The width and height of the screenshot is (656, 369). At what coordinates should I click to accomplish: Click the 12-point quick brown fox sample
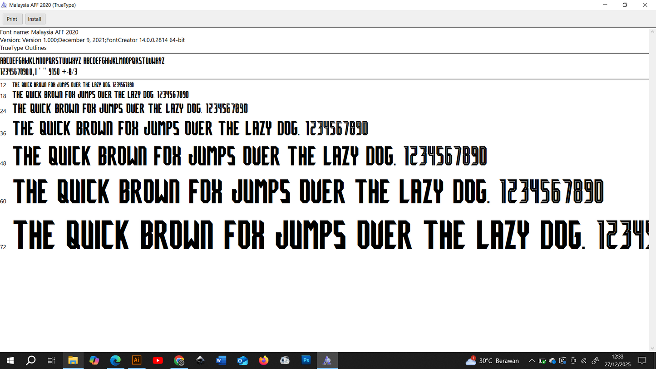pyautogui.click(x=73, y=85)
